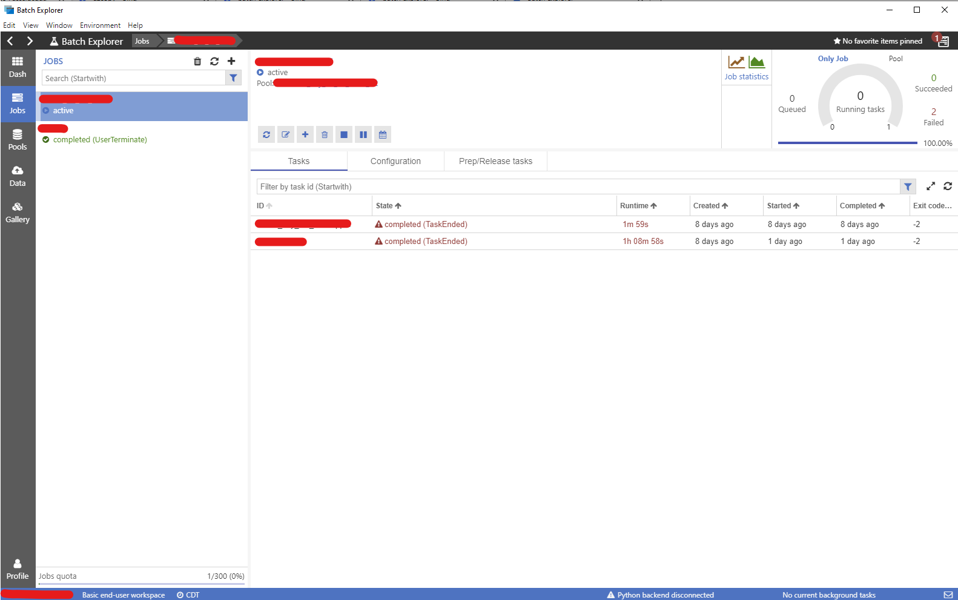The width and height of the screenshot is (958, 600).
Task: Edit the active job
Action: [286, 134]
